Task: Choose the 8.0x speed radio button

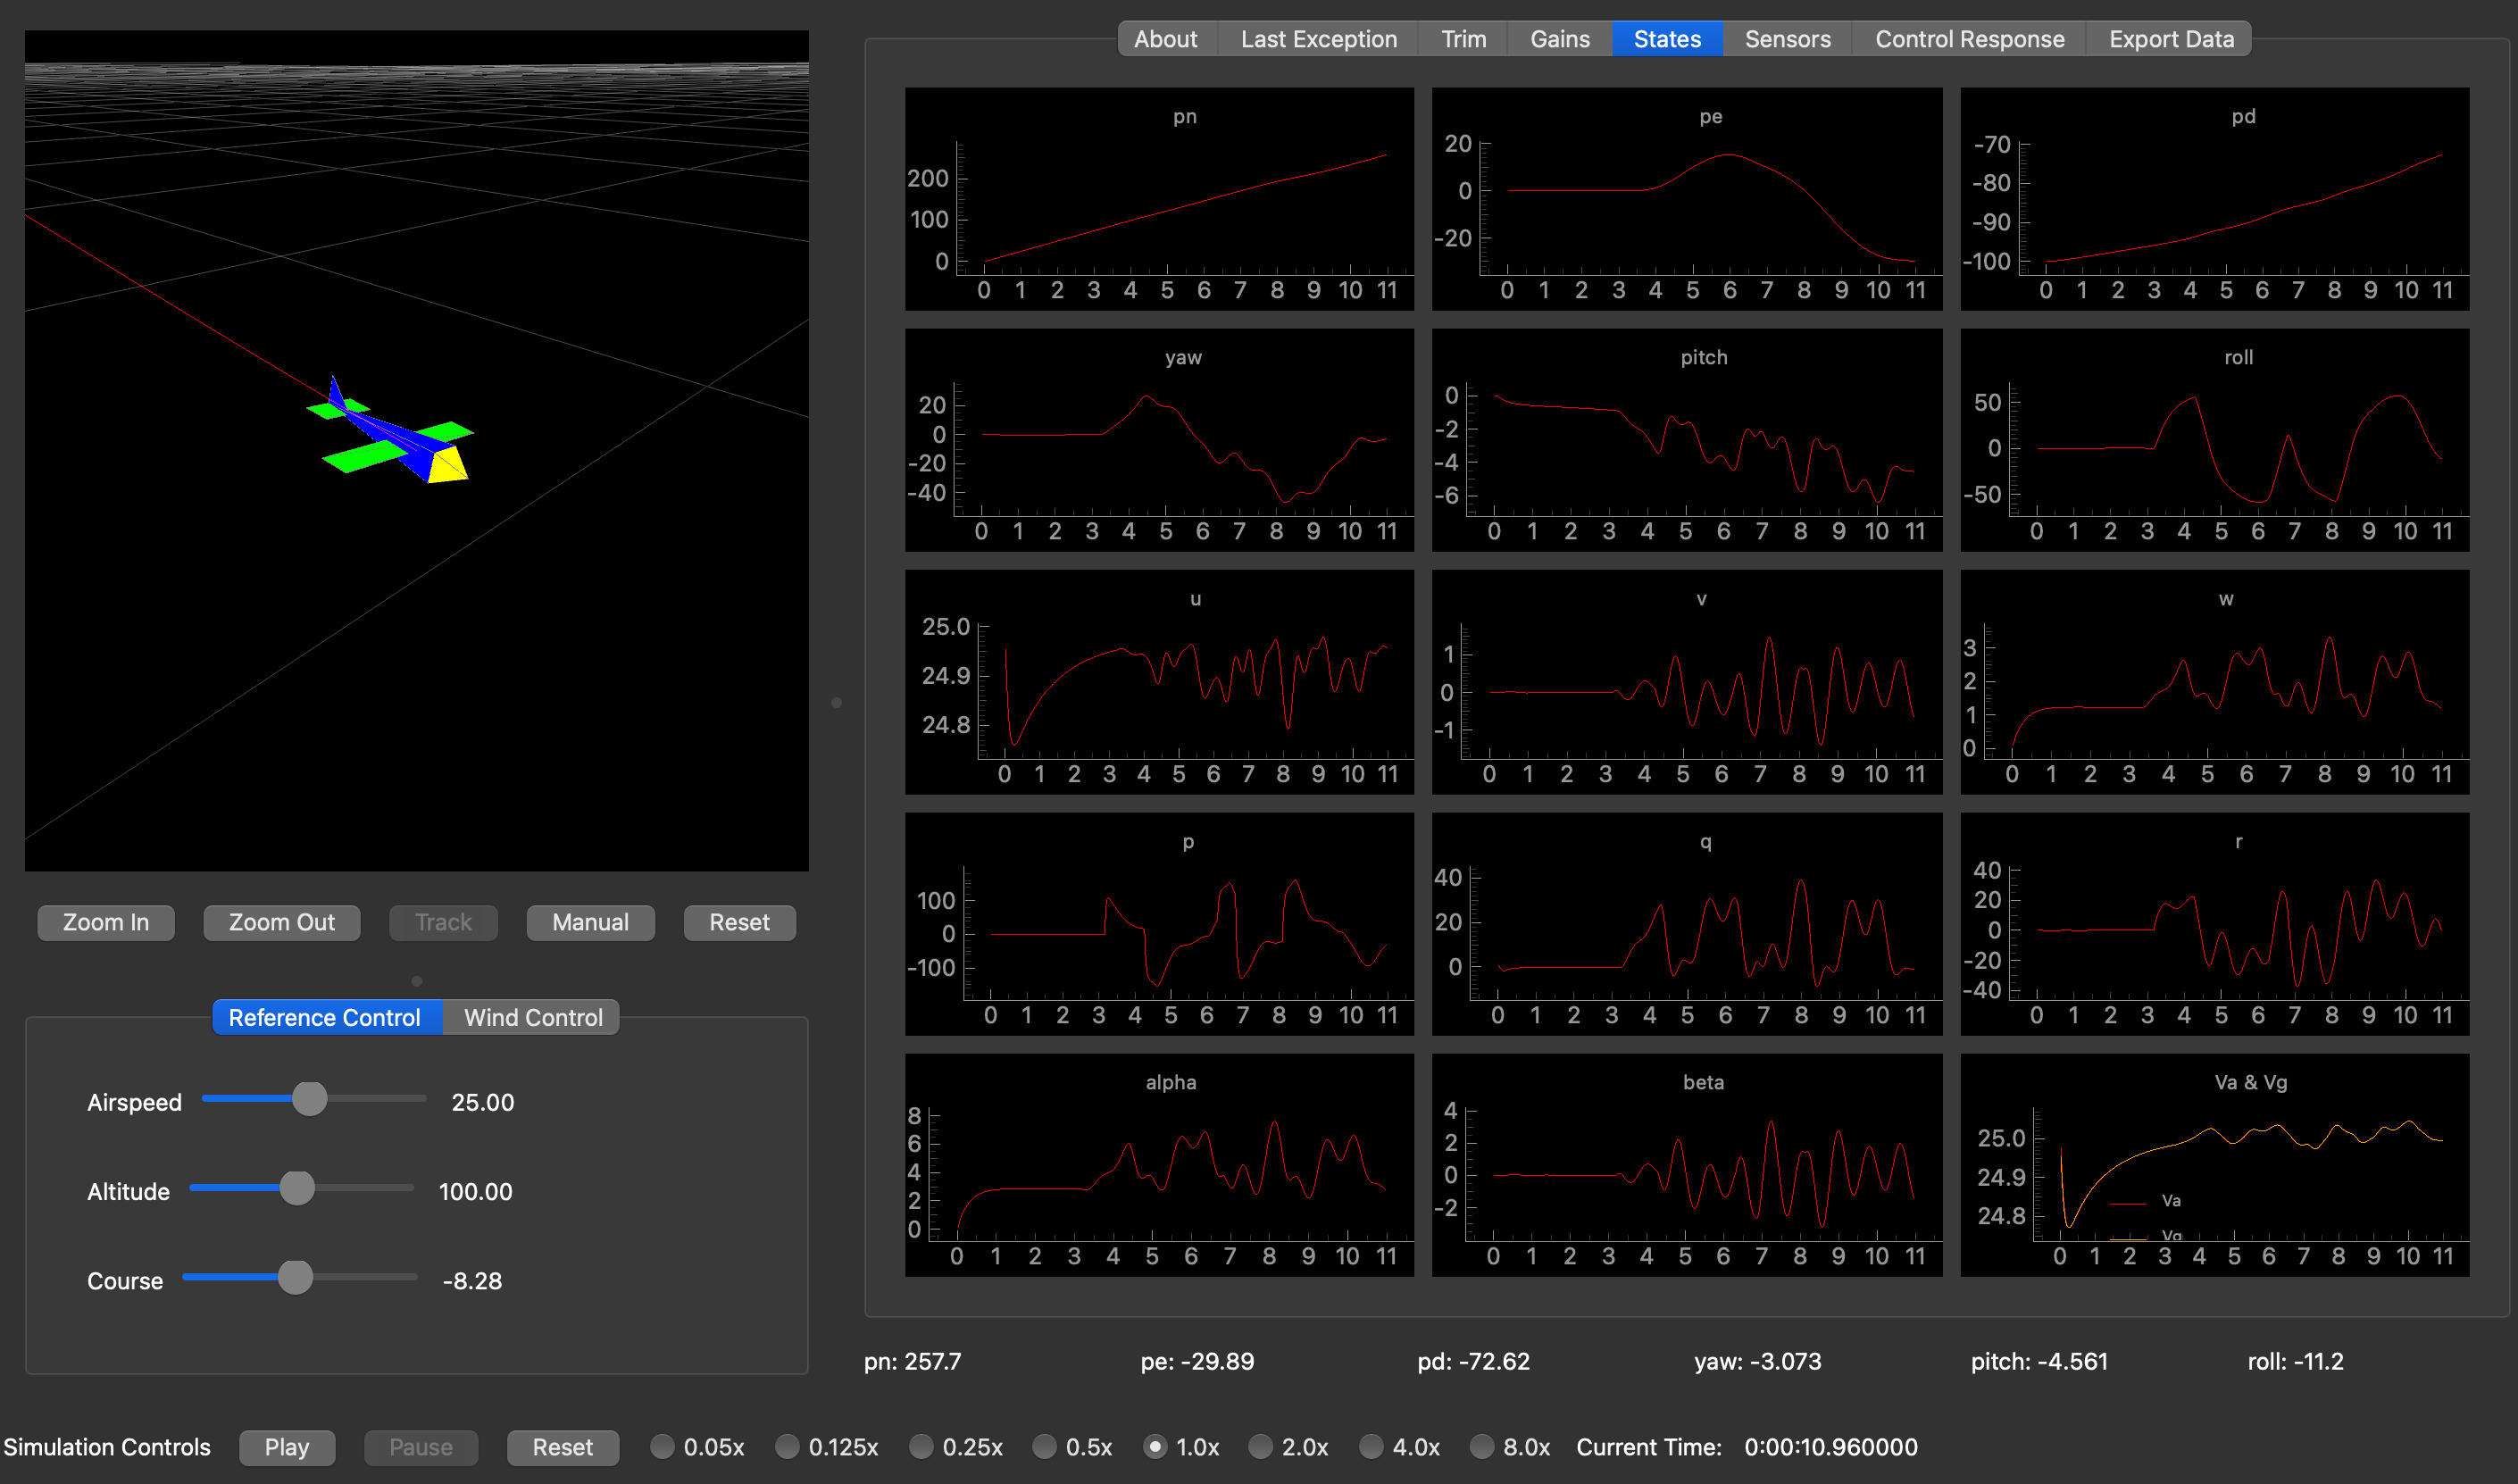Action: pos(1481,1447)
